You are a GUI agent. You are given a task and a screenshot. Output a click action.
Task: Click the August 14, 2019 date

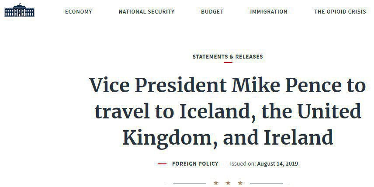click(x=277, y=164)
